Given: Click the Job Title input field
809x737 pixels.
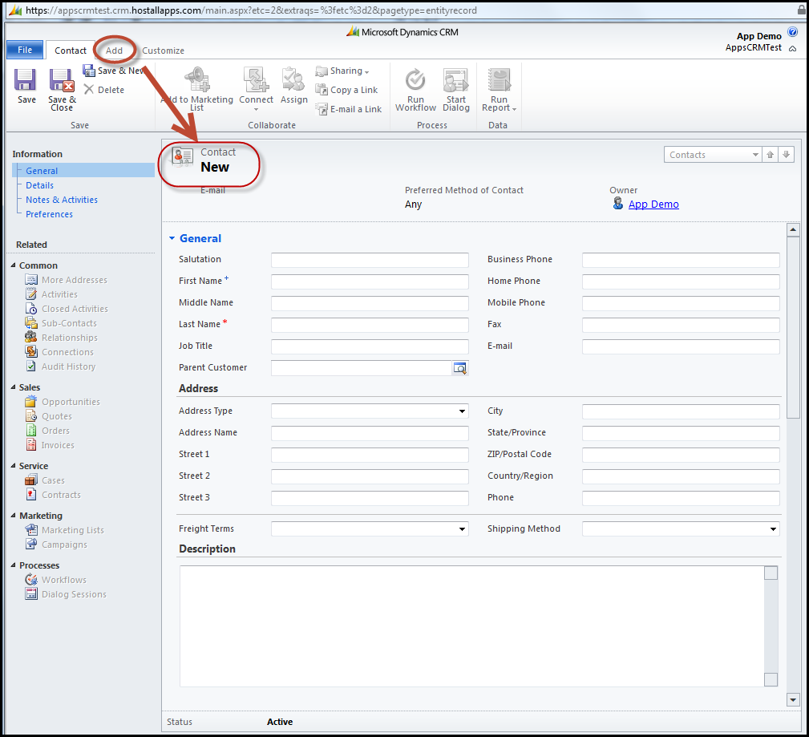Looking at the screenshot, I should click(x=370, y=346).
